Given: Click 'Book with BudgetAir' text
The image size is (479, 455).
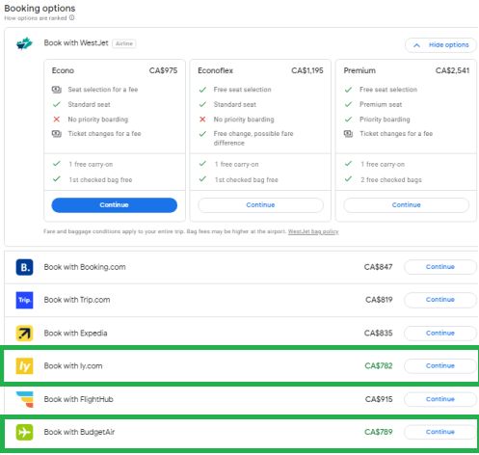Looking at the screenshot, I should pyautogui.click(x=79, y=432).
